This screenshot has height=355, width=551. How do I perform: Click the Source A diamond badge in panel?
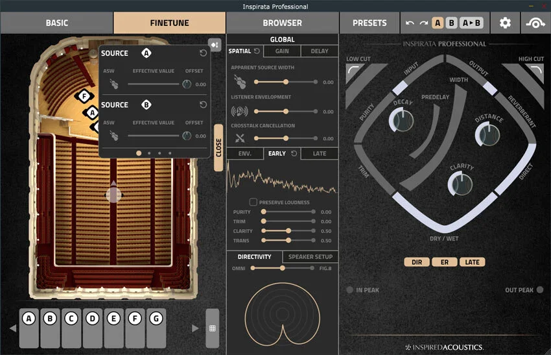tap(147, 53)
